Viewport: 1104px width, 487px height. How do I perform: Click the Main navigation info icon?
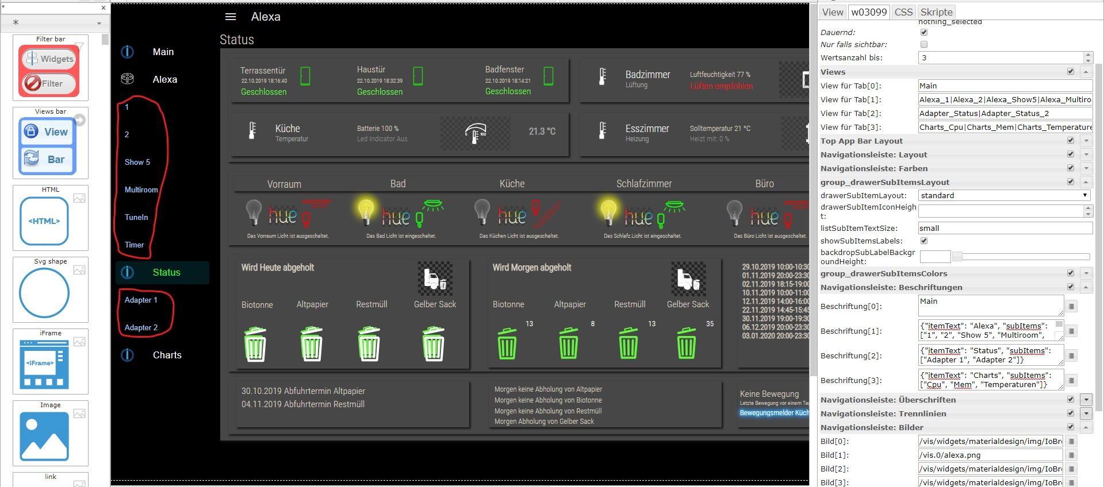coord(128,52)
